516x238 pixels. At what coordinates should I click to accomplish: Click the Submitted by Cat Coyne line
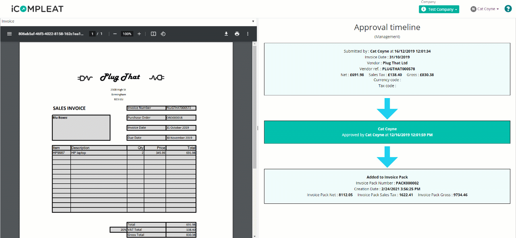[x=387, y=51]
